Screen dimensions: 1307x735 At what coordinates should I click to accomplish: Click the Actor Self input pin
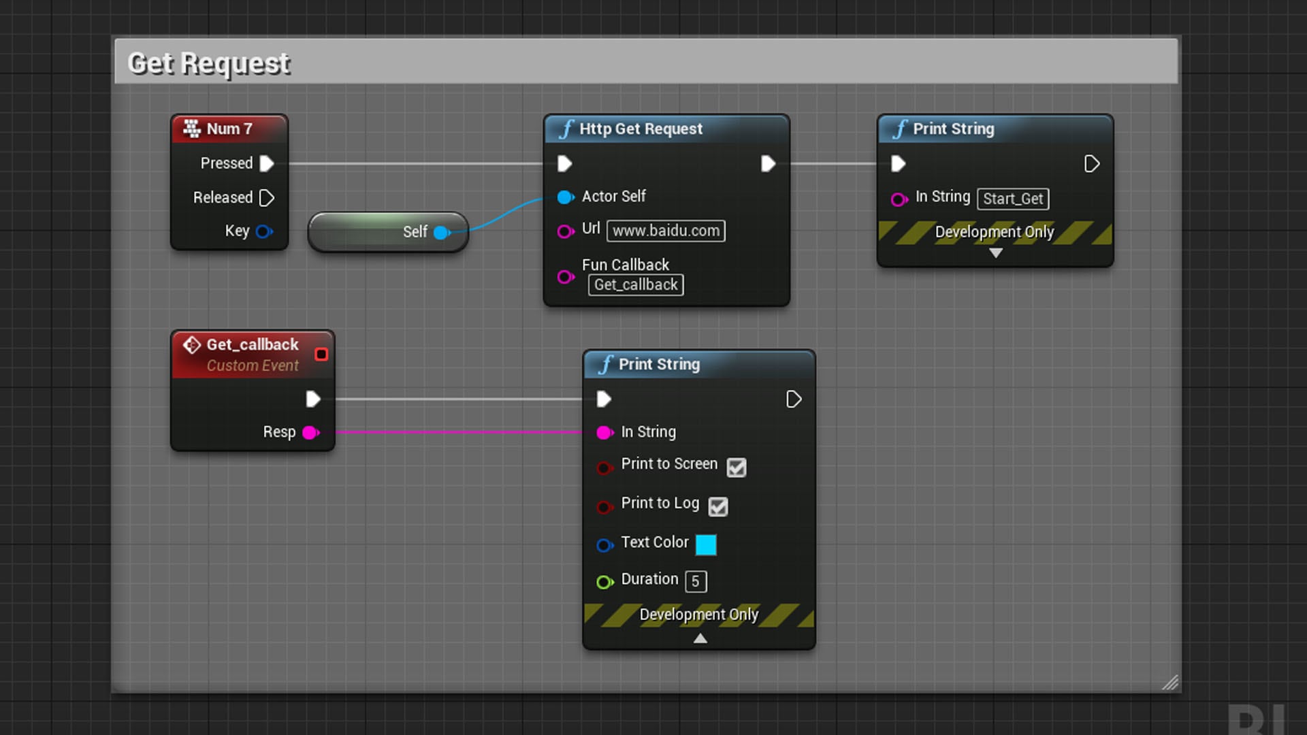[565, 197]
